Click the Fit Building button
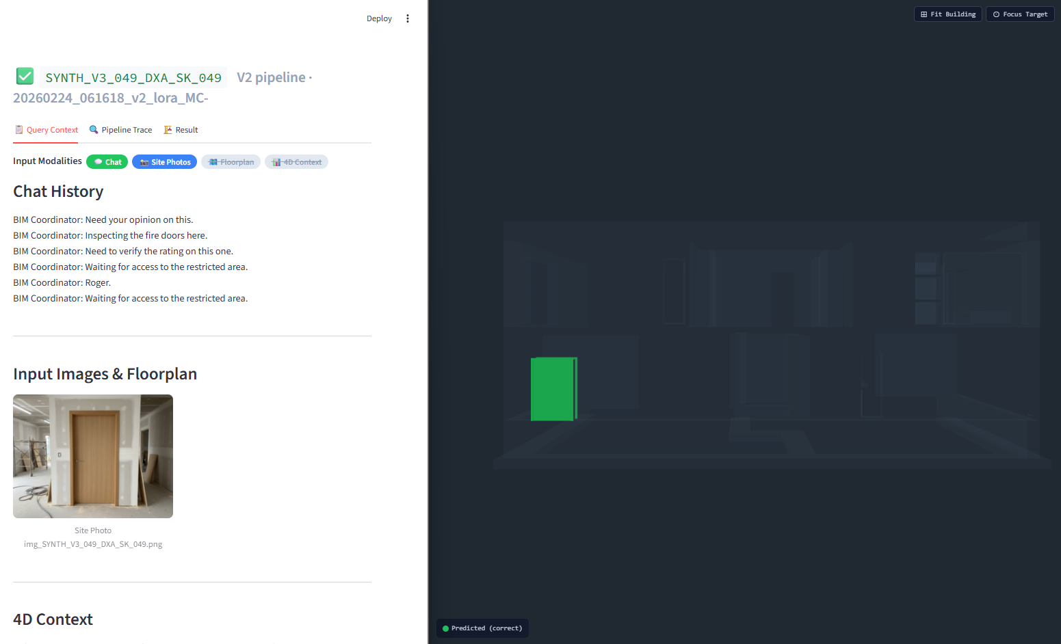 pos(947,14)
